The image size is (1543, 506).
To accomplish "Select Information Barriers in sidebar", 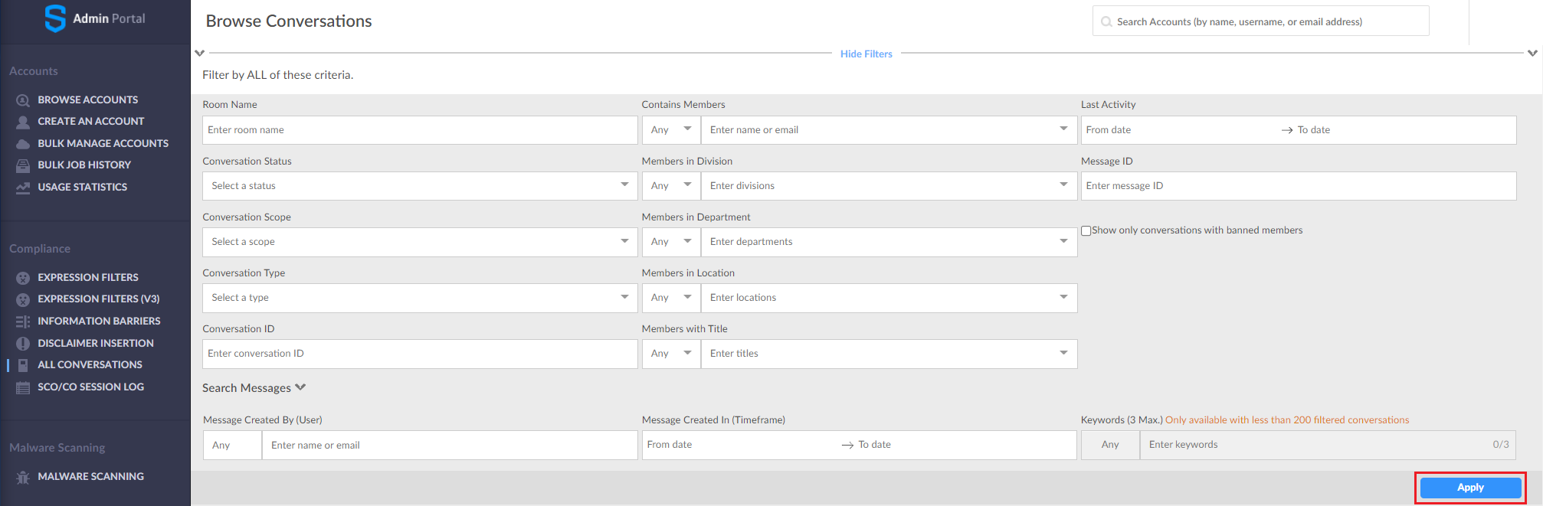I will 99,321.
